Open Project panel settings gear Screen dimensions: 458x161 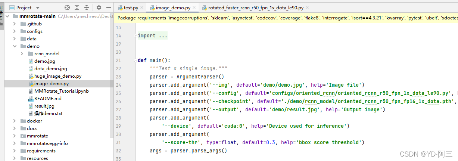click(99, 7)
